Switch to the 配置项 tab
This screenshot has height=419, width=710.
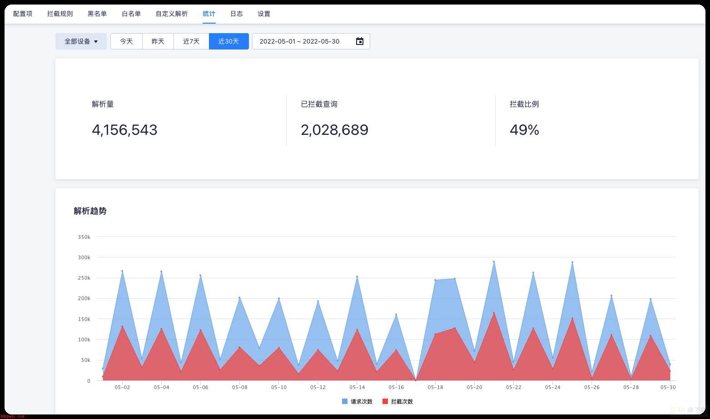23,14
